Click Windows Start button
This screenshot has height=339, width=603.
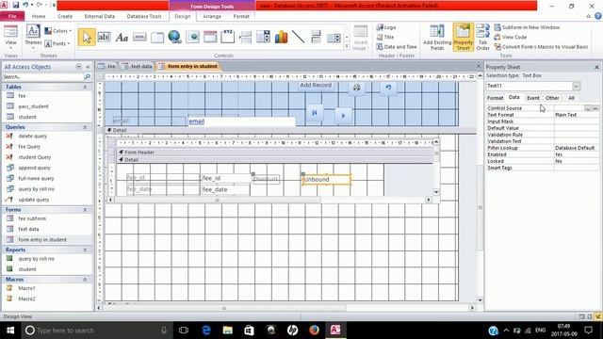click(x=10, y=331)
